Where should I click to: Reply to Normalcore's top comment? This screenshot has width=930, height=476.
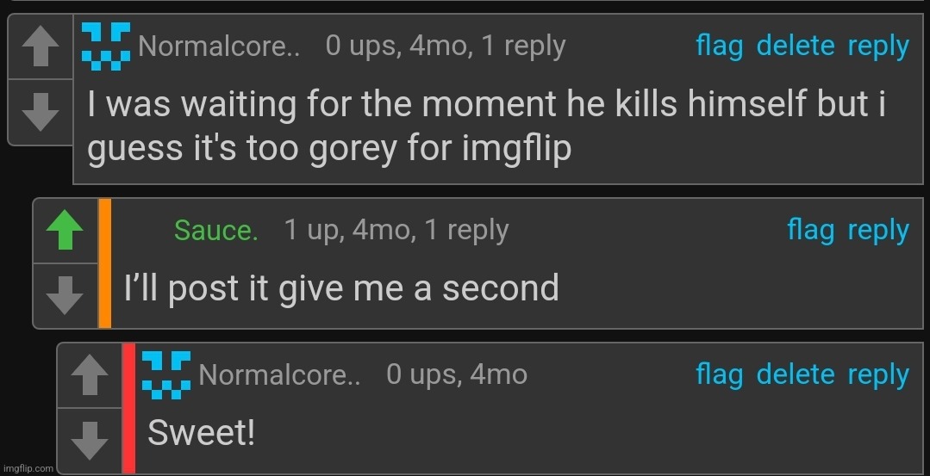(x=878, y=46)
